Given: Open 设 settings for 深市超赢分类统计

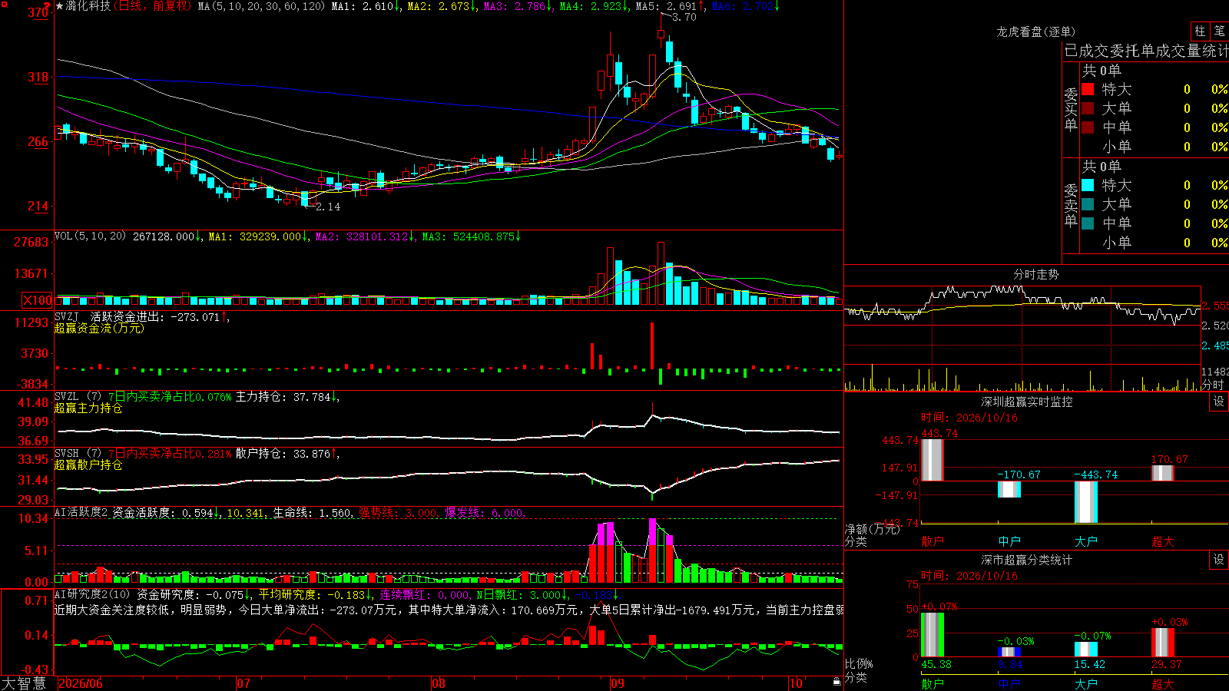Looking at the screenshot, I should pyautogui.click(x=1218, y=560).
